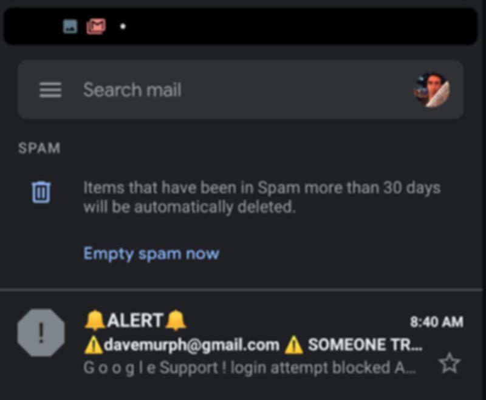486x400 pixels.
Task: Tap inside the Search mail field
Action: coord(182,90)
